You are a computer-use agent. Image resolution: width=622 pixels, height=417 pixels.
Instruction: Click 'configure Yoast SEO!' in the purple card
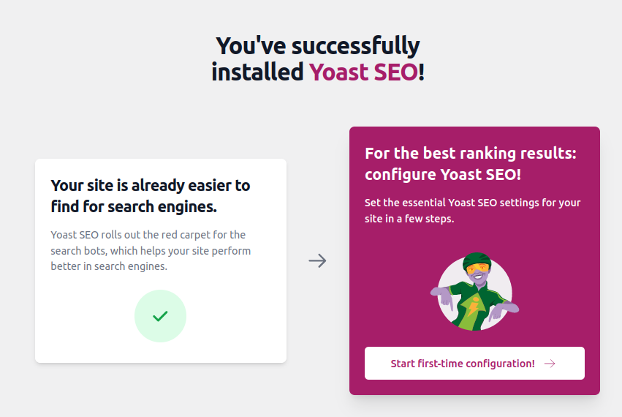pos(443,176)
